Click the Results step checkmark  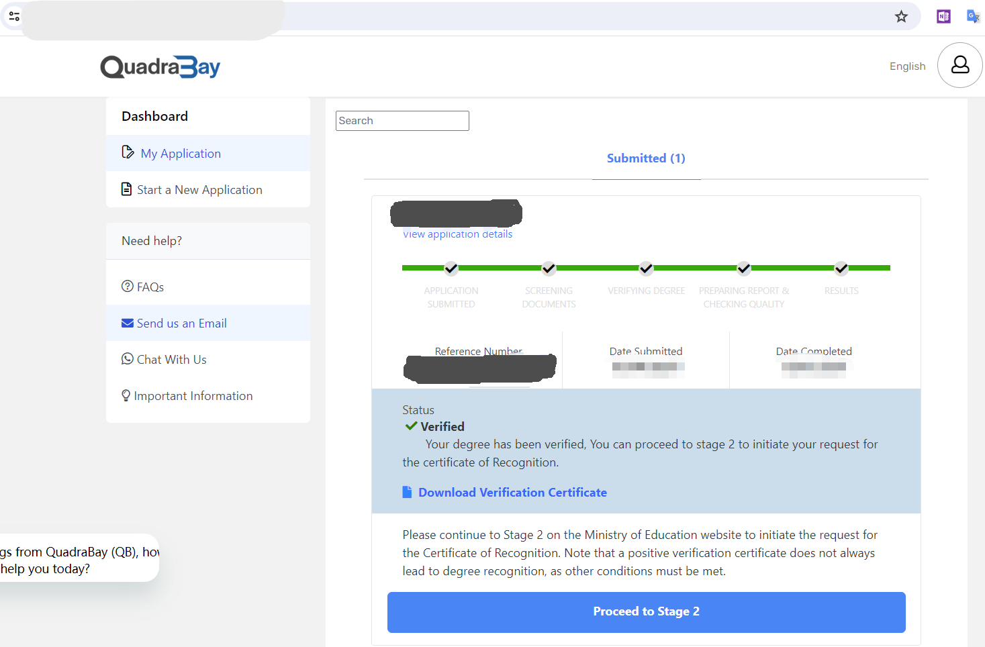tap(841, 268)
